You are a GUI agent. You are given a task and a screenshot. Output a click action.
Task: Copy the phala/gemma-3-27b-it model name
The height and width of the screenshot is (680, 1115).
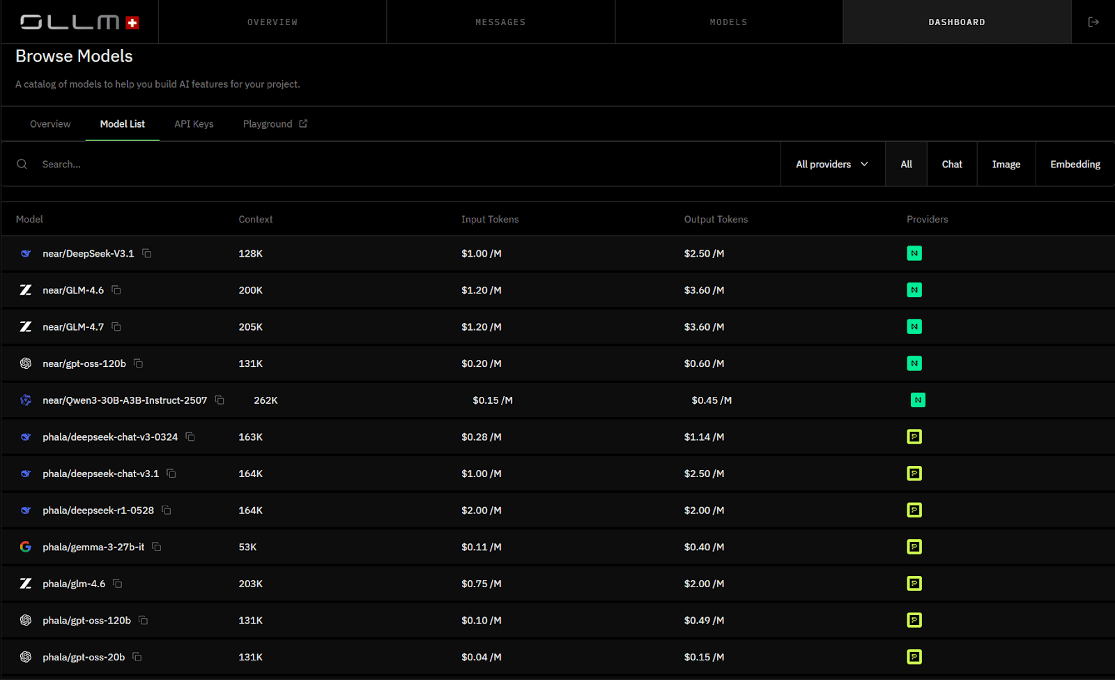tap(157, 547)
